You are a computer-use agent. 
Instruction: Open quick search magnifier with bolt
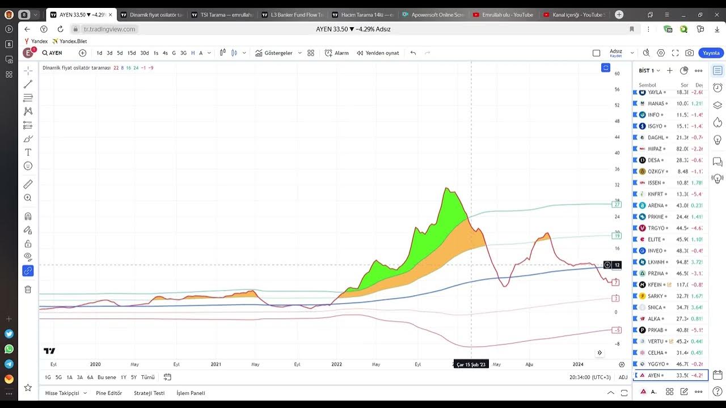(x=647, y=53)
